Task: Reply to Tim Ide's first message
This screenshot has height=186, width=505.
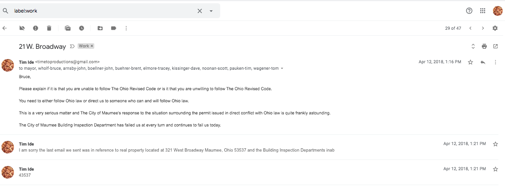Action: (x=483, y=62)
